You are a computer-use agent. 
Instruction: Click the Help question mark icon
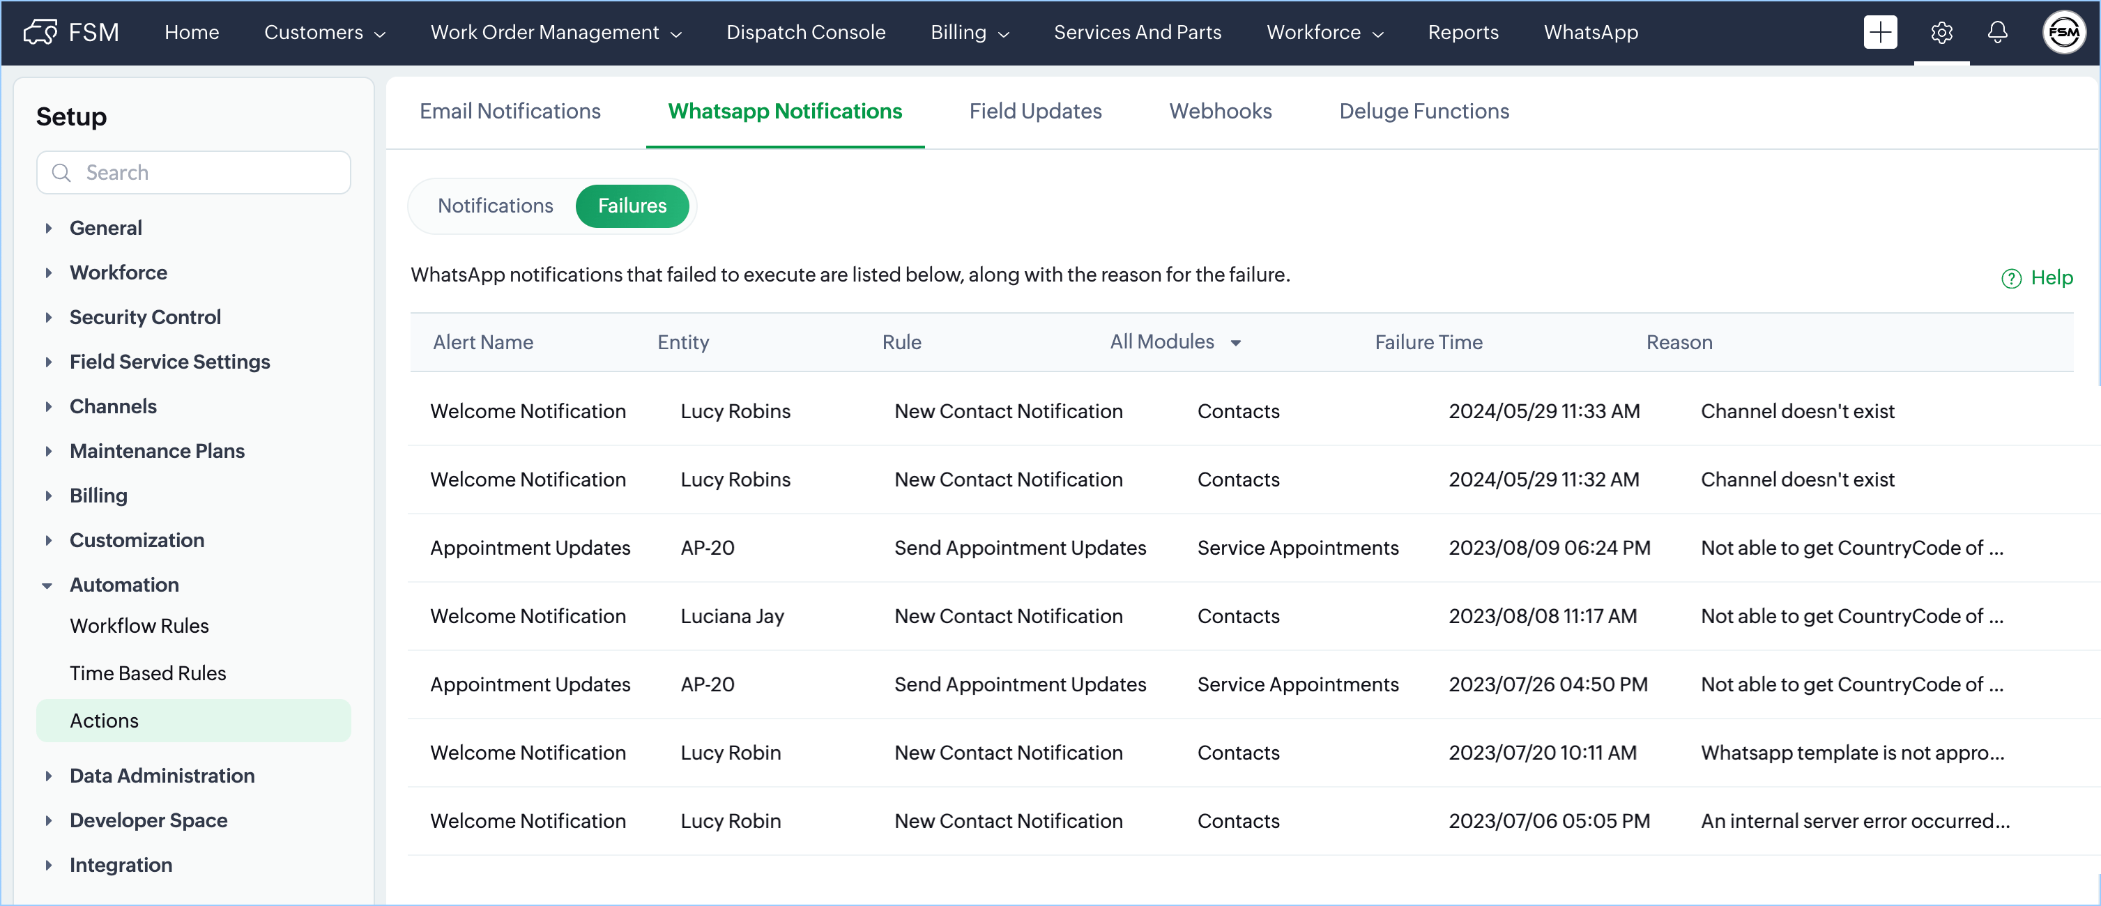tap(2011, 279)
